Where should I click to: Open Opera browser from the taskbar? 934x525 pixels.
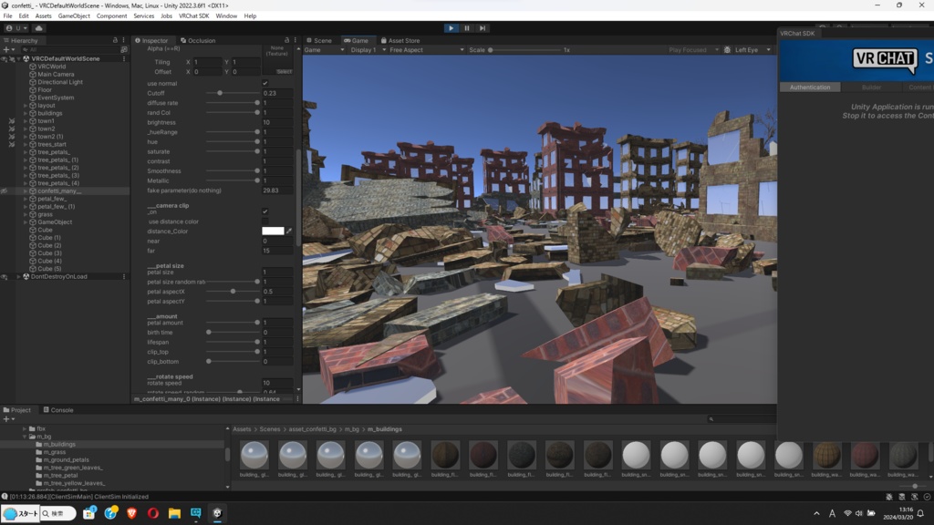pos(153,513)
